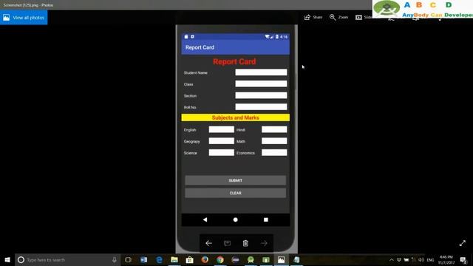Click the Geography marks field
This screenshot has width=473, height=266.
pos(222,141)
